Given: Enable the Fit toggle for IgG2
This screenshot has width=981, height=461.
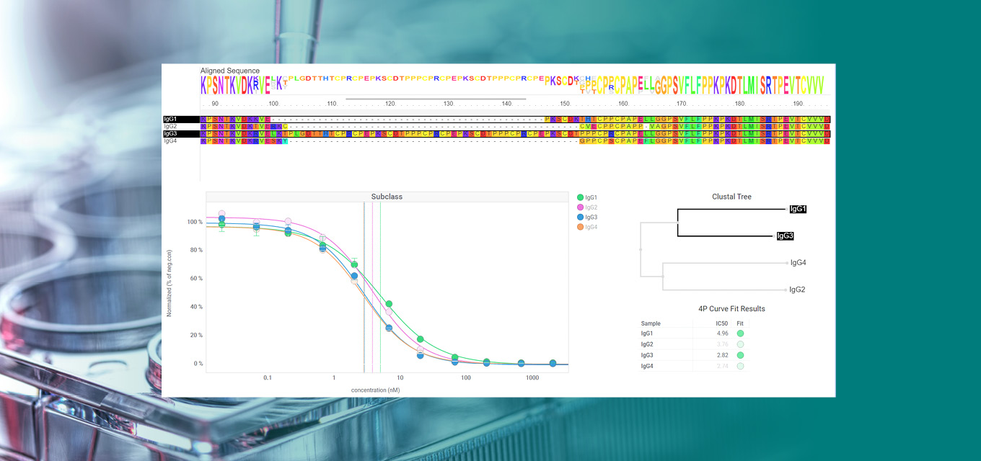Looking at the screenshot, I should point(739,344).
